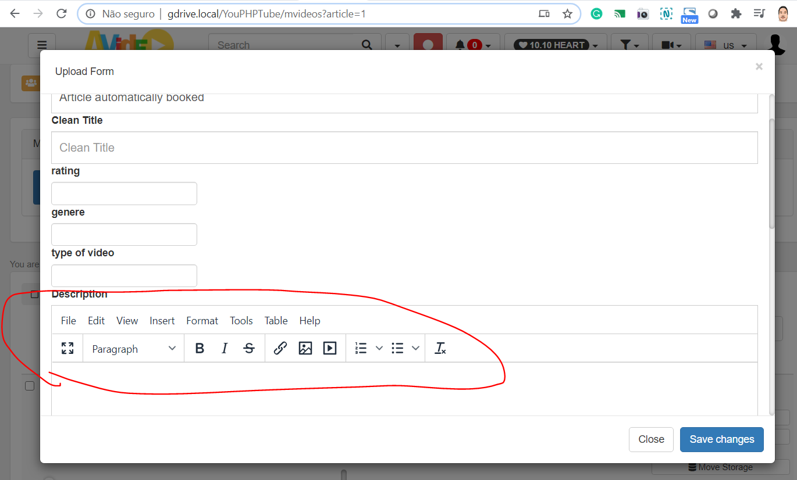Click the Upload Form scrollbar thumb
The width and height of the screenshot is (797, 480).
pyautogui.click(x=772, y=173)
